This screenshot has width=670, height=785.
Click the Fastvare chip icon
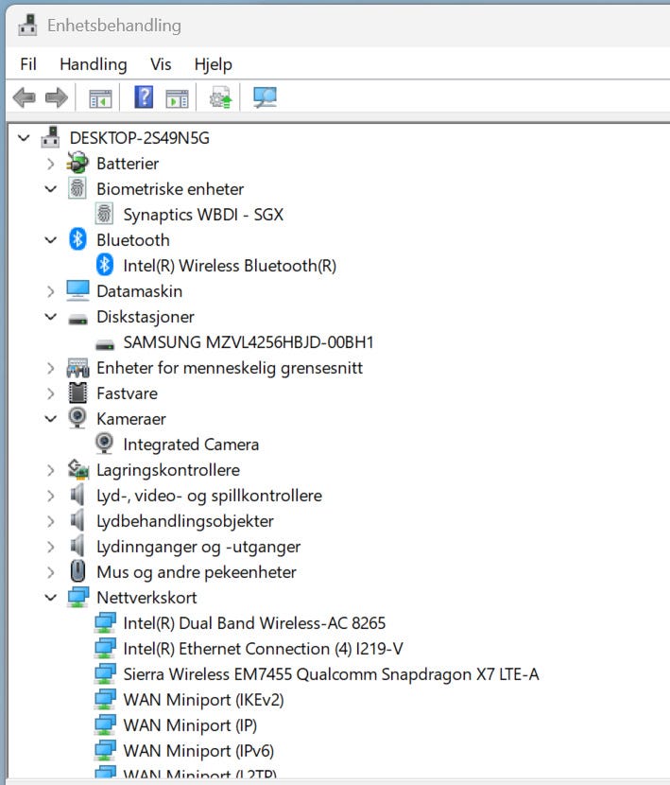pyautogui.click(x=77, y=393)
